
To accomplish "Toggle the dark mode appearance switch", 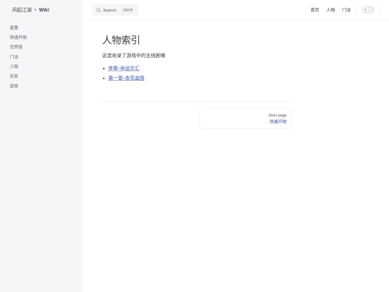I will (x=367, y=9).
